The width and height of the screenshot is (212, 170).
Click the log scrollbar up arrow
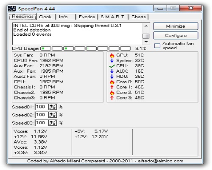pos(146,26)
